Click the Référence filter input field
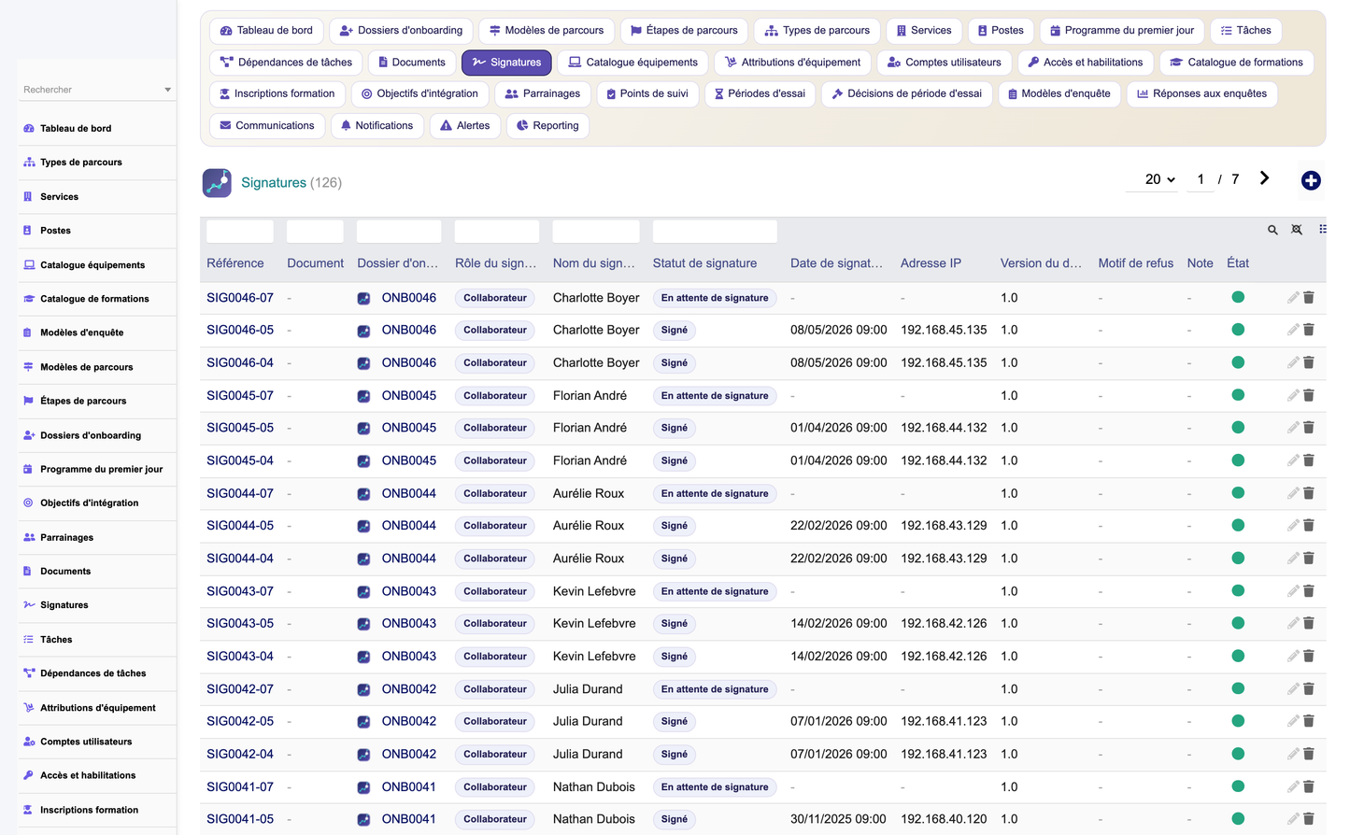 (240, 231)
